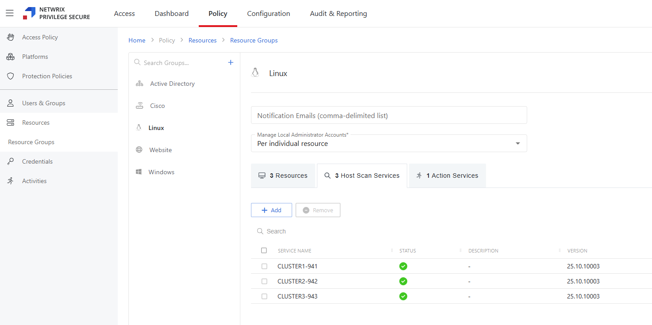
Task: Check the CLUSTER1-941 service checkbox
Action: 264,266
